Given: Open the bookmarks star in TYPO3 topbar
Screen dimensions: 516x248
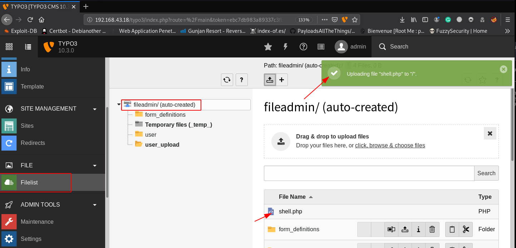Looking at the screenshot, I should click(x=268, y=46).
